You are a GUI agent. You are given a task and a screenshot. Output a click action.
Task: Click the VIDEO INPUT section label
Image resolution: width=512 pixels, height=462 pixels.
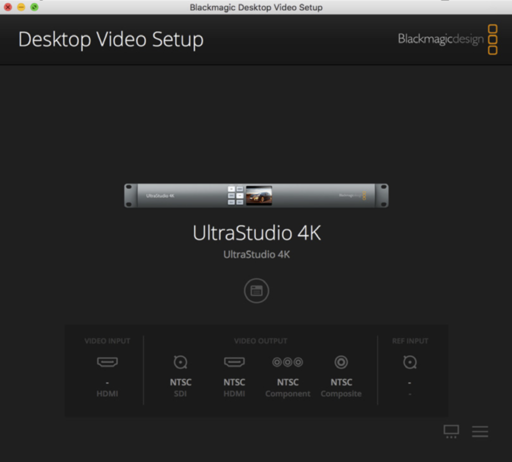(x=107, y=341)
